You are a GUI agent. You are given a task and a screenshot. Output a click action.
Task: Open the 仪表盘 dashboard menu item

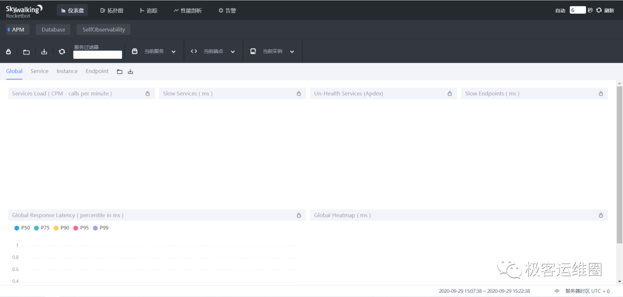point(72,10)
